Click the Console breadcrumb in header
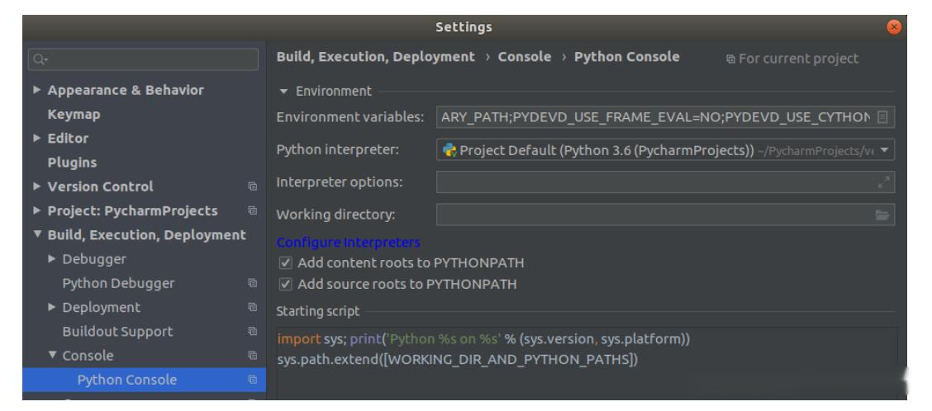932x411 pixels. [524, 57]
